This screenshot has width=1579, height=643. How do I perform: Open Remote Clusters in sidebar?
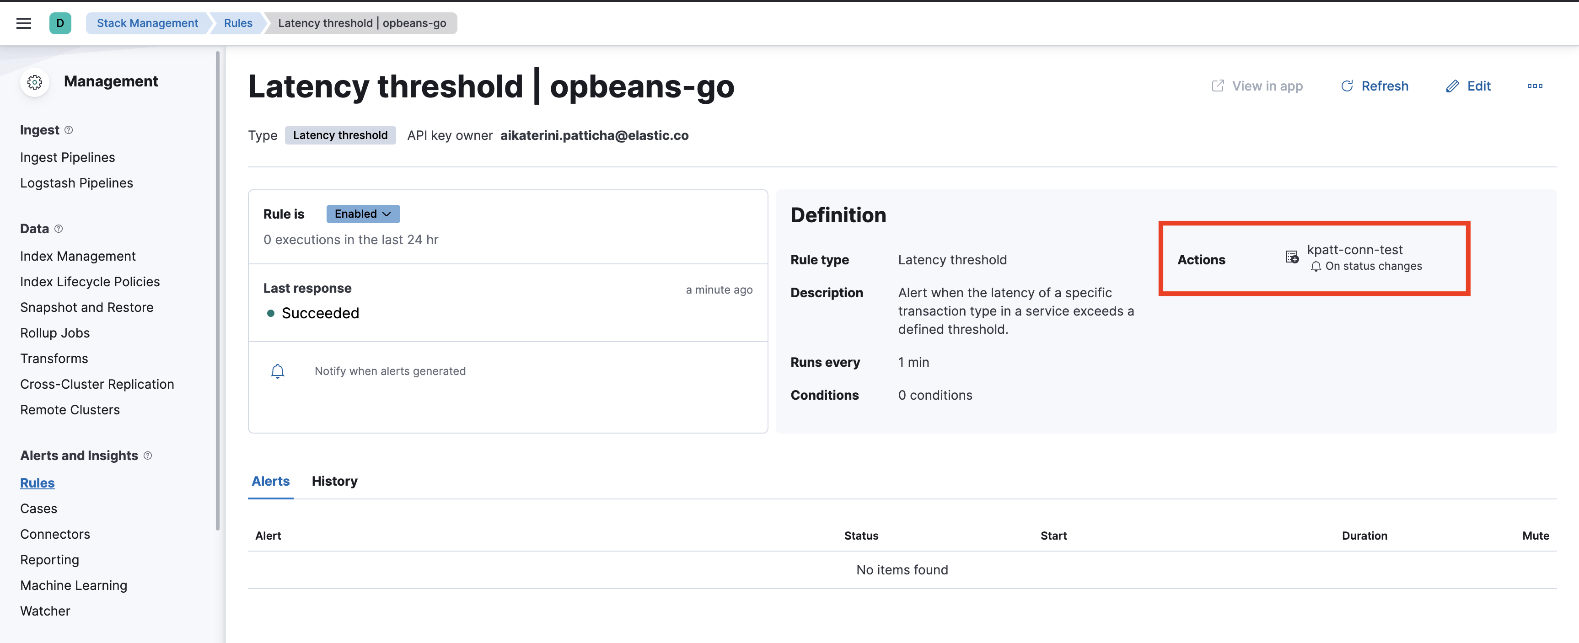(x=70, y=410)
